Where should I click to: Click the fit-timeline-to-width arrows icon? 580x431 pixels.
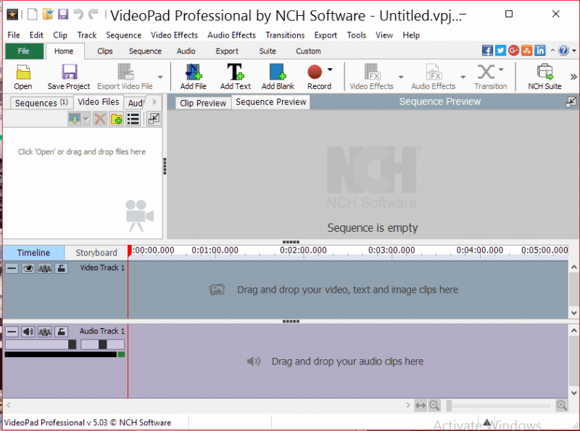coord(420,406)
